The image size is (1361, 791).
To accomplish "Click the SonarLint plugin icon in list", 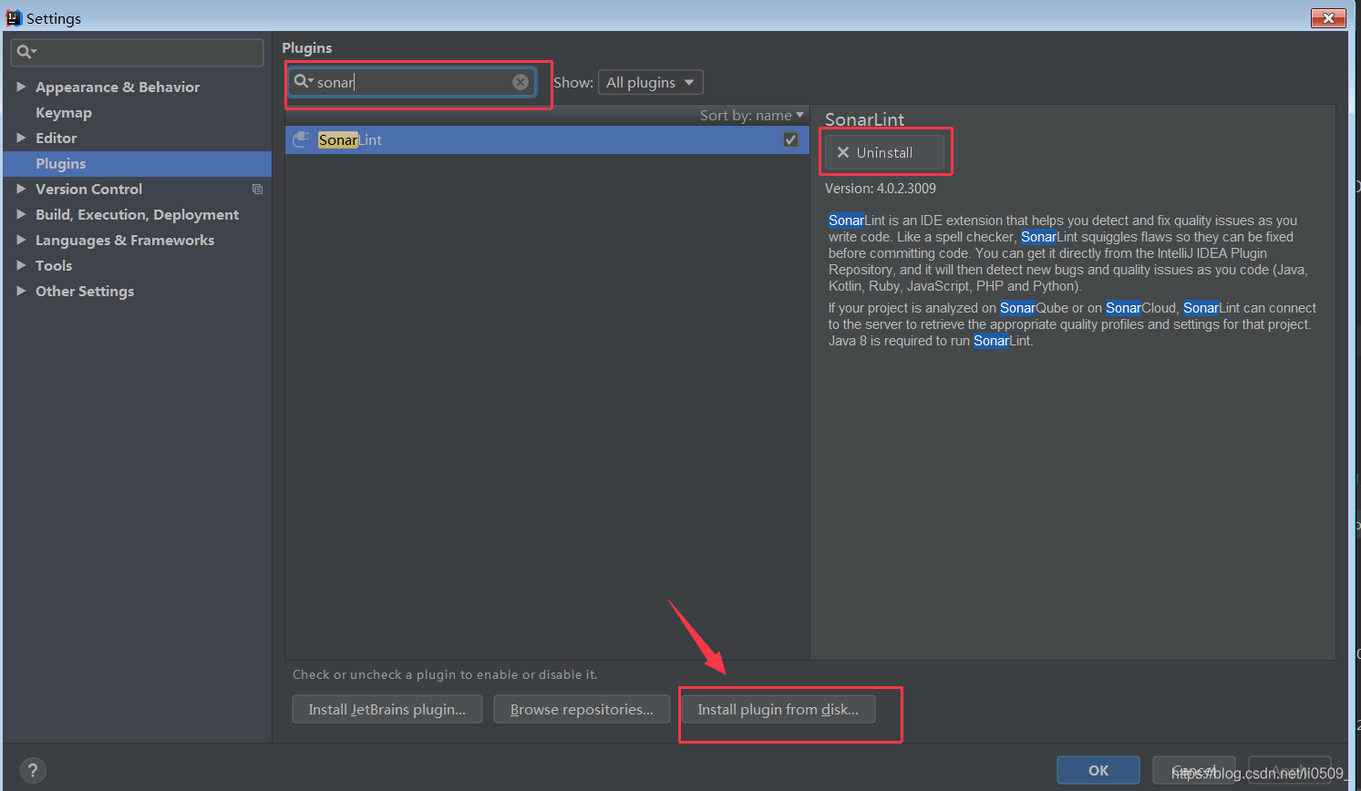I will (301, 139).
